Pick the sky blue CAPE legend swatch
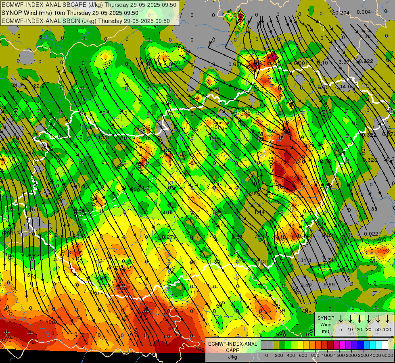 pyautogui.click(x=366, y=345)
